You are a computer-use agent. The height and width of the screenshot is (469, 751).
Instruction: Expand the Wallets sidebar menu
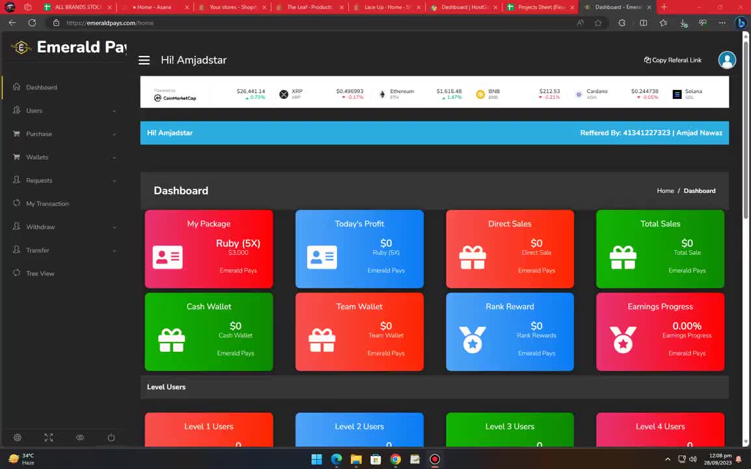tap(64, 157)
